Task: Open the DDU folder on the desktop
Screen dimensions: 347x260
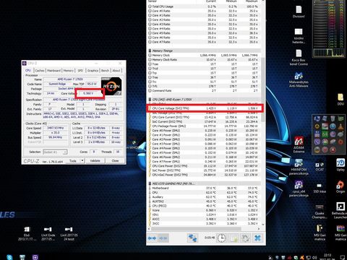Action: pyautogui.click(x=340, y=100)
